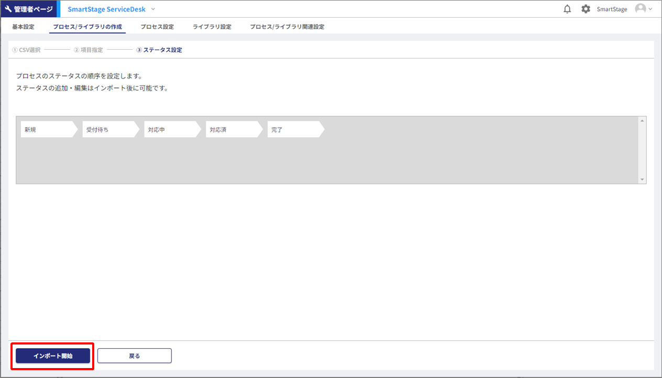
Task: Click the status panel scrollbar up arrow
Action: tap(643, 120)
